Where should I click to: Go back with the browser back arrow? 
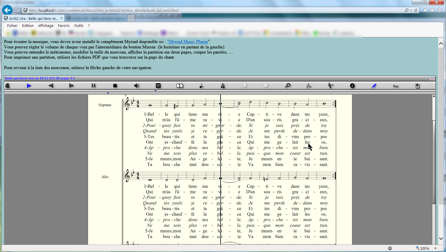tap(7, 10)
